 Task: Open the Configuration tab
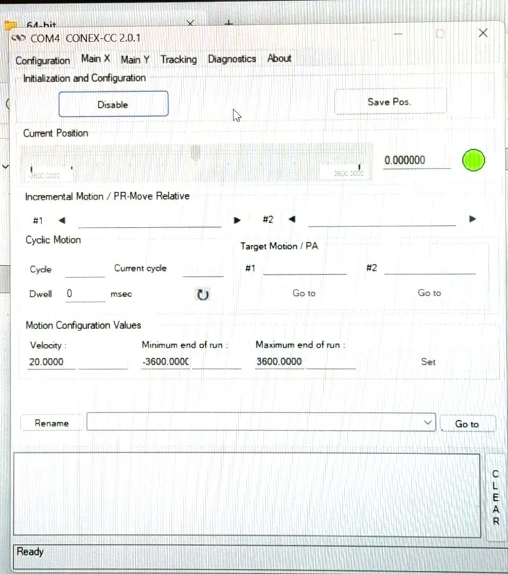[43, 61]
